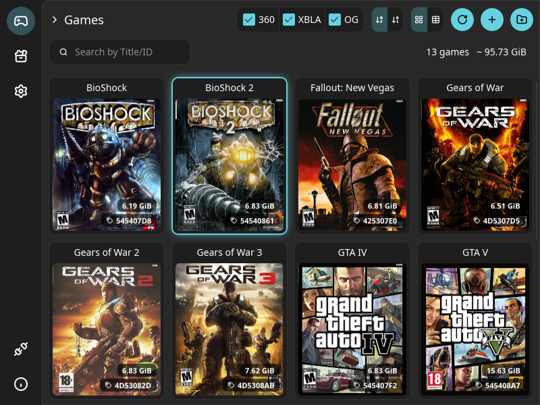Click the Fallout: New Vegas card title

352,88
